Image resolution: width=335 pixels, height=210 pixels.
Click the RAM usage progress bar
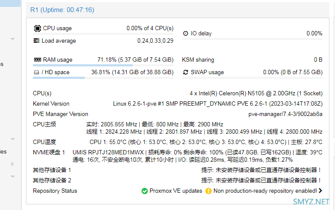(103, 65)
